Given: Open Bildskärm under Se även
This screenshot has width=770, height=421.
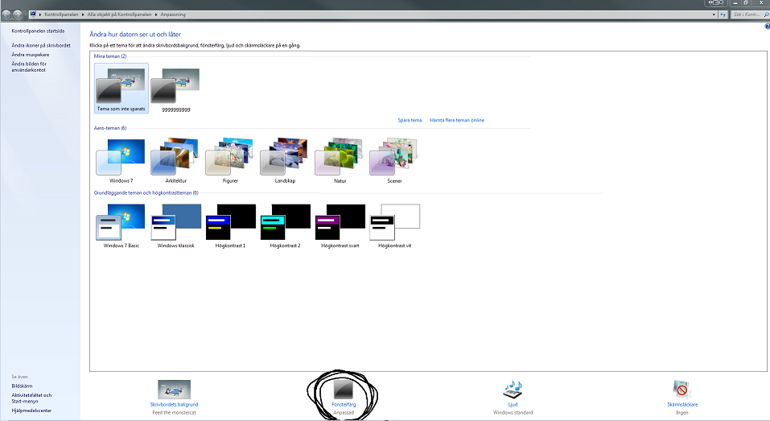Looking at the screenshot, I should click(x=22, y=386).
